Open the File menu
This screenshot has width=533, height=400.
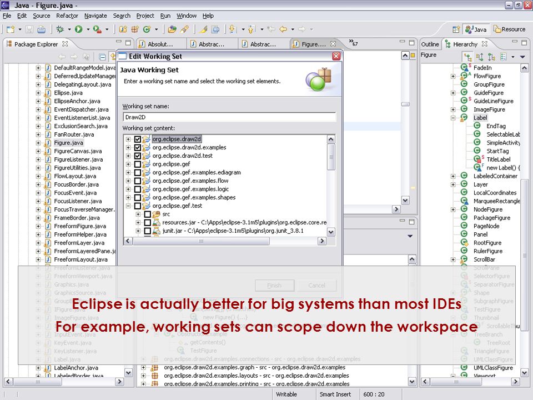7,16
